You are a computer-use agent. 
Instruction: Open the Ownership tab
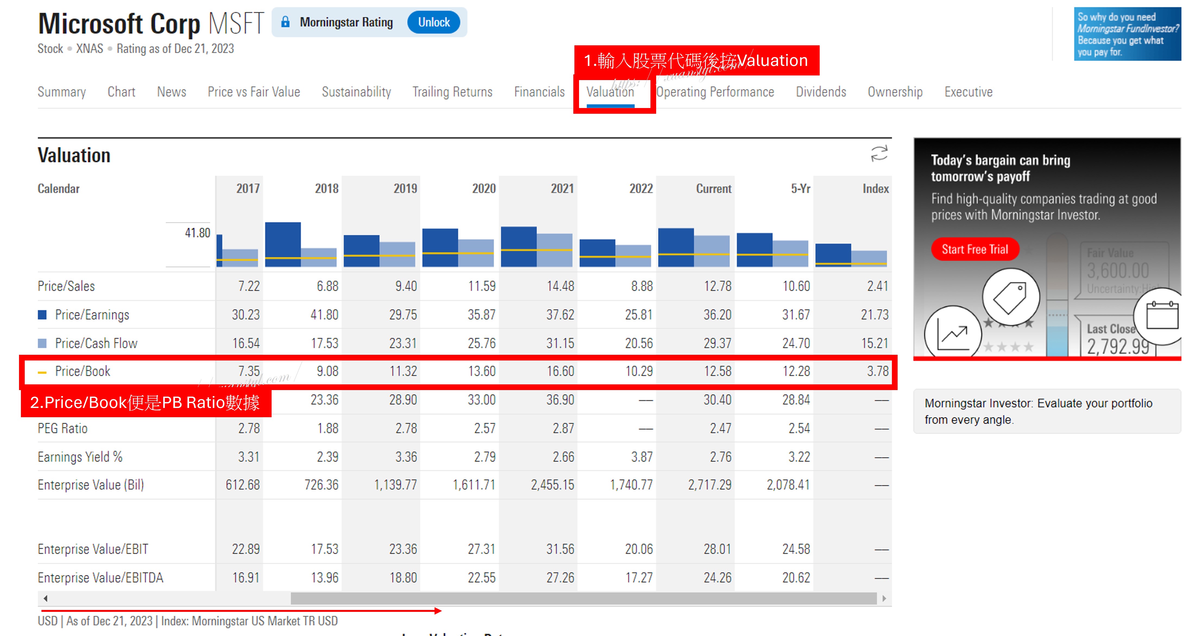(895, 92)
